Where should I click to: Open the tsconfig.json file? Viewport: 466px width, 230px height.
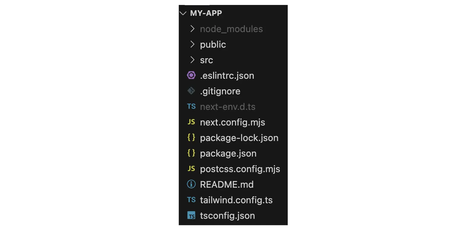pyautogui.click(x=227, y=216)
